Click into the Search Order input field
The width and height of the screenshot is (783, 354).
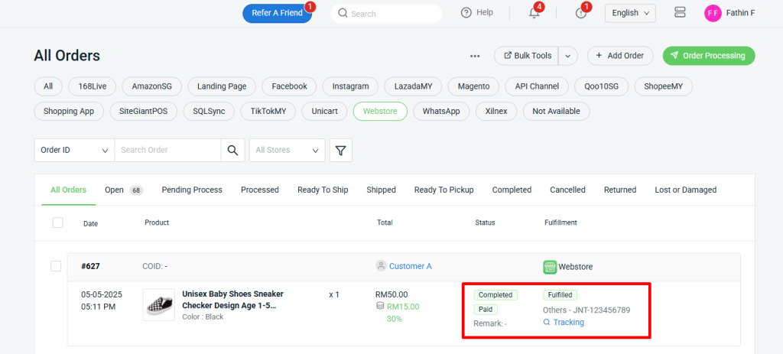click(167, 151)
